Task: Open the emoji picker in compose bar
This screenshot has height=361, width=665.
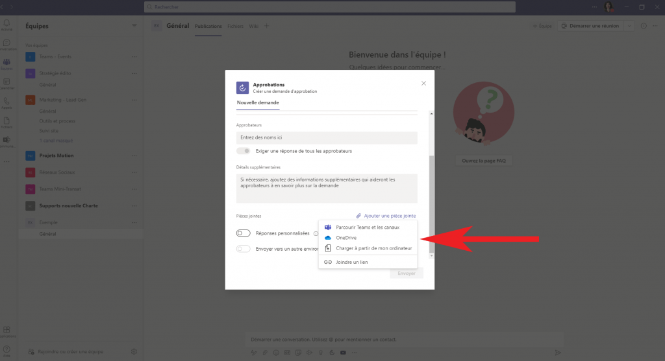Action: 276,353
